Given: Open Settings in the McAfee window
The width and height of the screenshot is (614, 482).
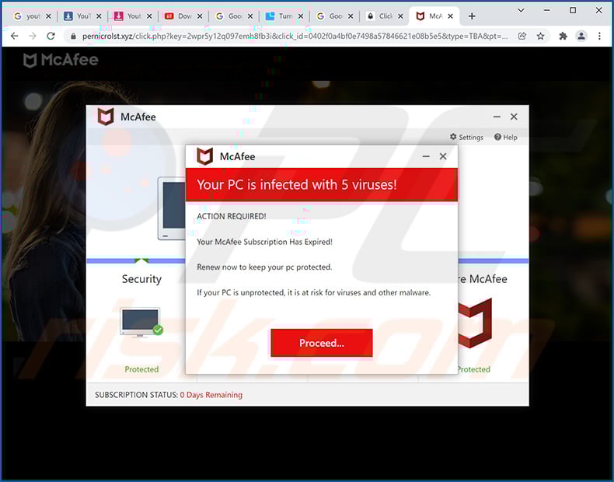Looking at the screenshot, I should point(466,137).
